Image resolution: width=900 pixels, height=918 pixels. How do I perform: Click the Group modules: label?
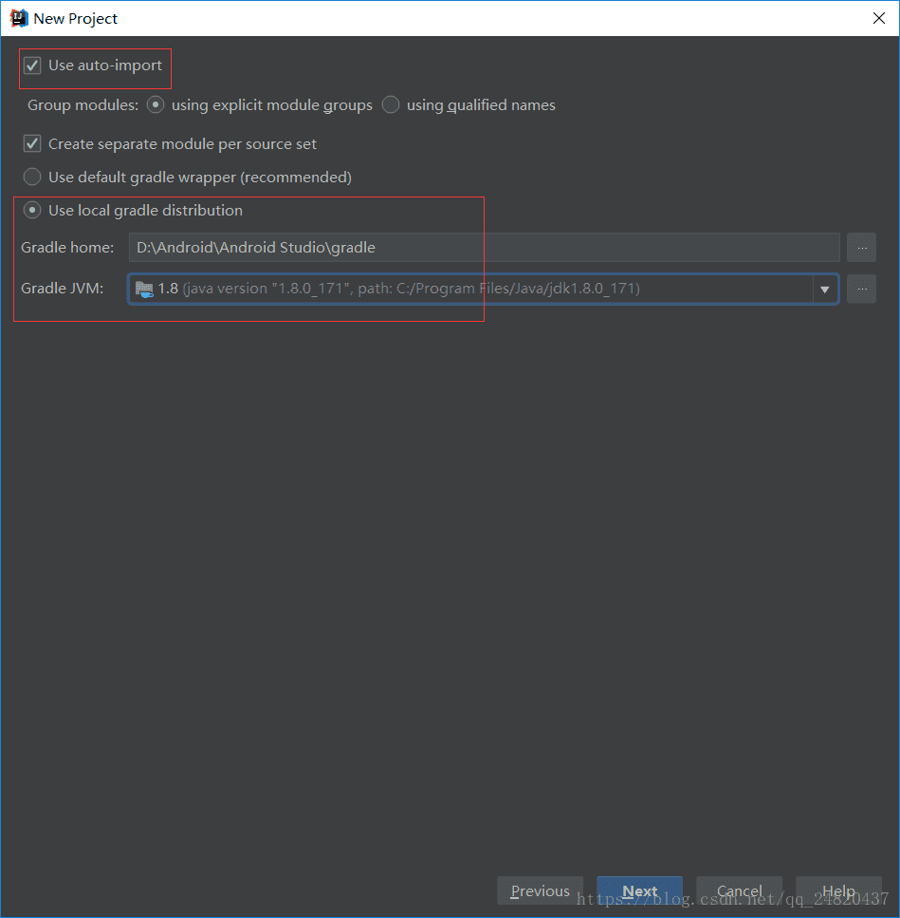(83, 105)
